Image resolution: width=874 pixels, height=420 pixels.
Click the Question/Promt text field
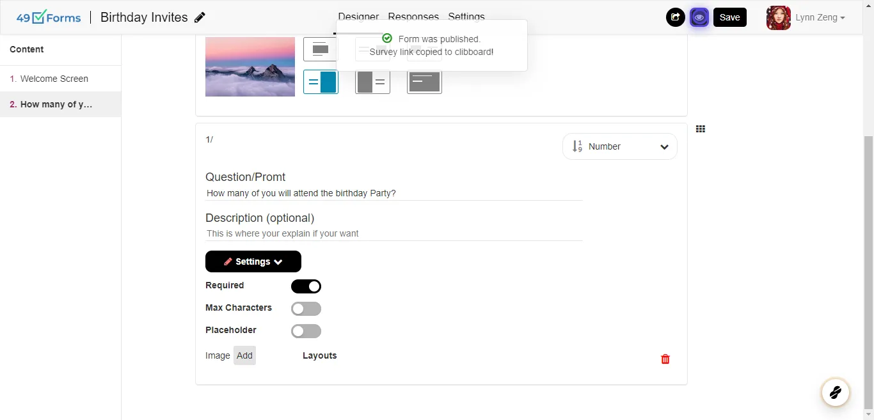pyautogui.click(x=394, y=193)
